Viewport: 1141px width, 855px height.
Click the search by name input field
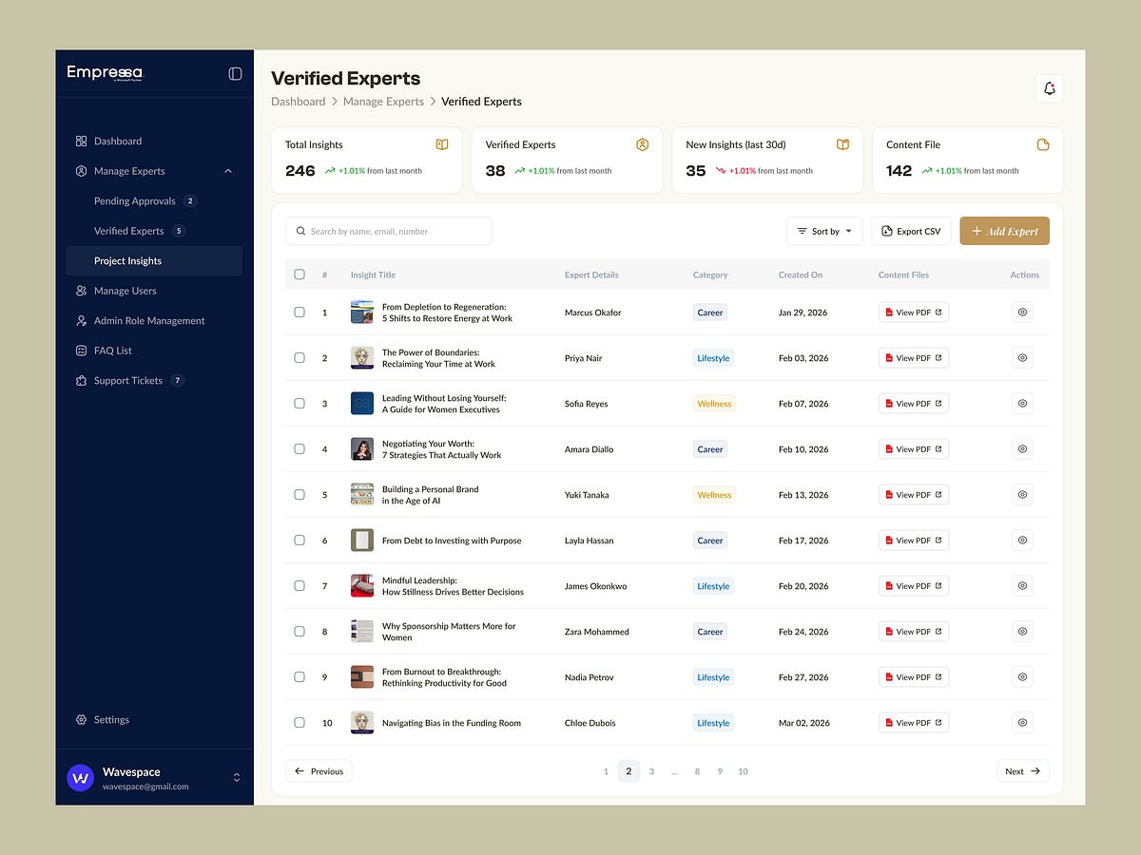click(389, 231)
